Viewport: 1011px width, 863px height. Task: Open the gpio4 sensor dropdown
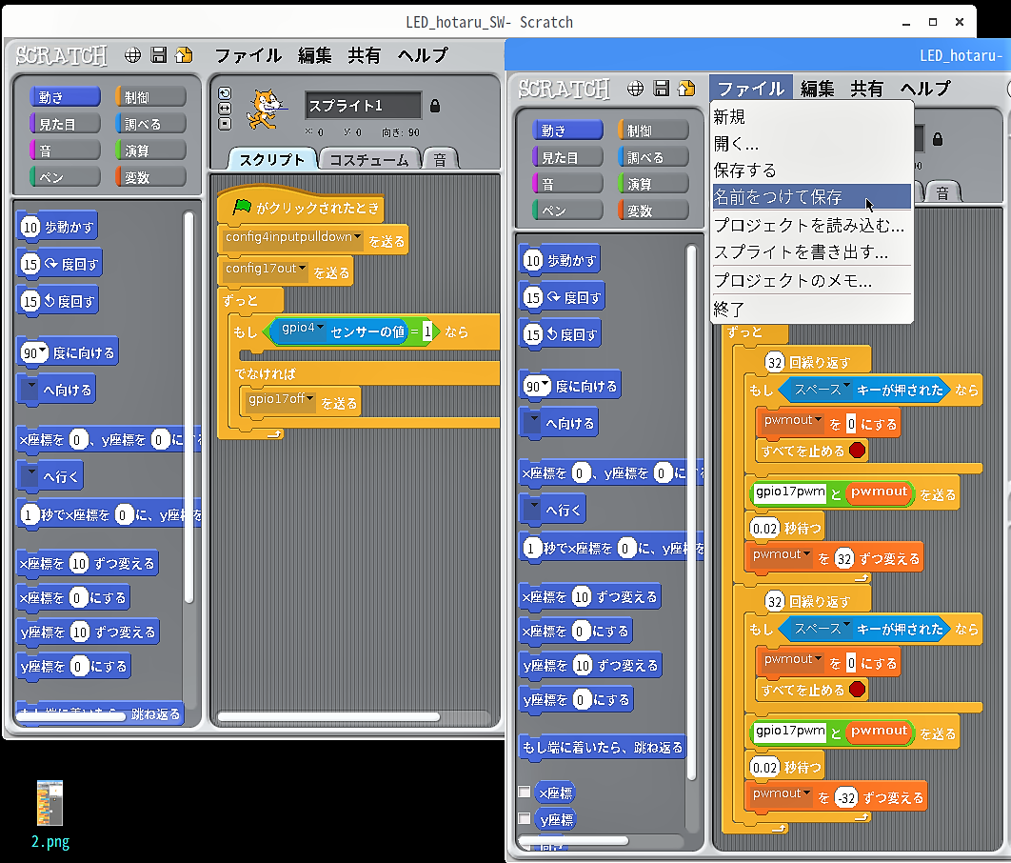pos(321,328)
